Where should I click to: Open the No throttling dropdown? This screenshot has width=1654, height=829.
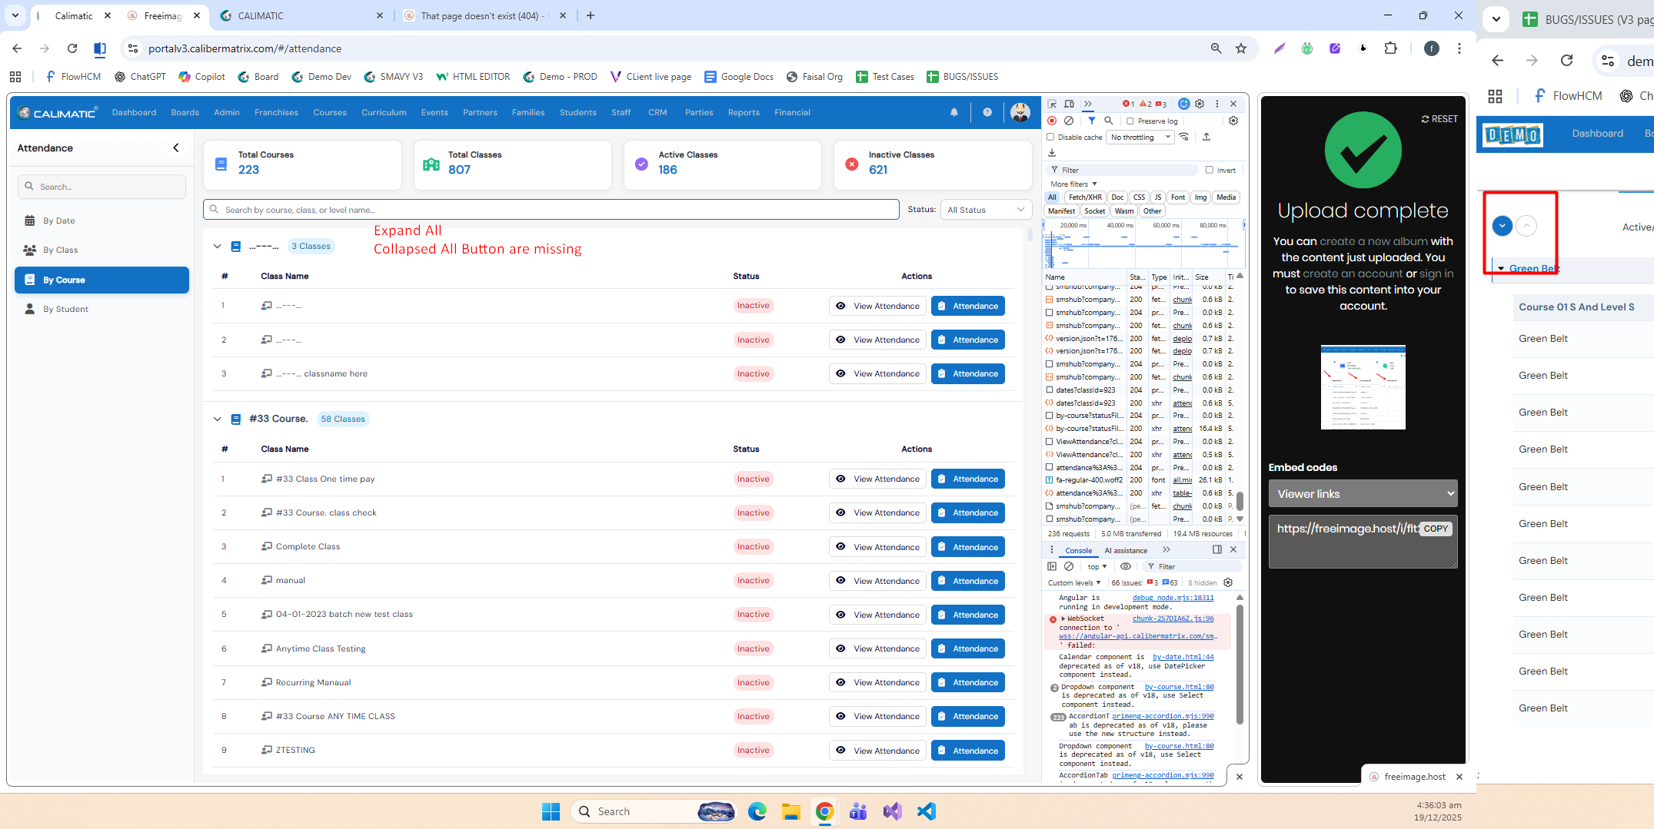click(x=1140, y=137)
